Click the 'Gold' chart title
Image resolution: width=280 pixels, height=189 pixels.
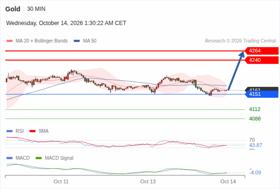(x=13, y=9)
